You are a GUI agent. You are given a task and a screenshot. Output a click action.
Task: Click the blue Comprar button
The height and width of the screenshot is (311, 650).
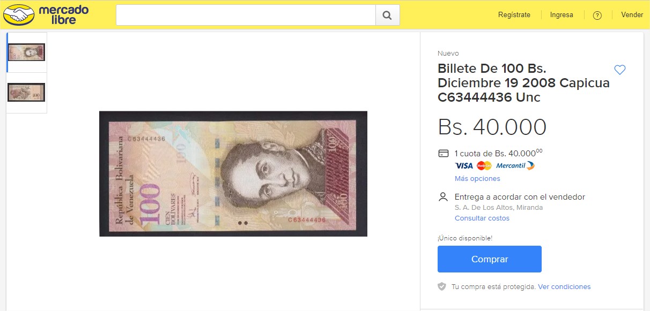tap(490, 259)
